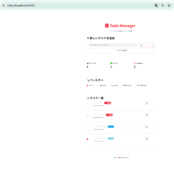Uncheck the completed task's red checkbox
The height and width of the screenshot is (172, 174).
tap(87, 139)
